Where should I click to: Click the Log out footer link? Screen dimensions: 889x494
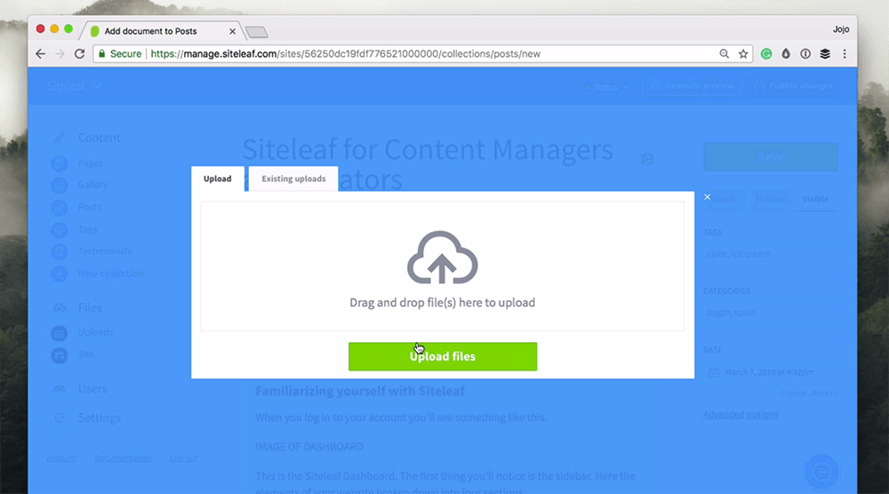(x=184, y=458)
